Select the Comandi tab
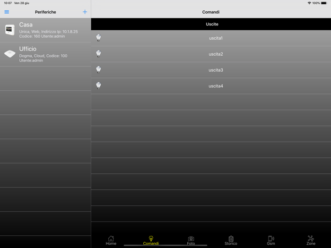The width and height of the screenshot is (331, 248). (151, 240)
